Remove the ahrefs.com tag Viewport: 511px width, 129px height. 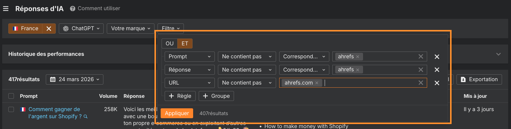point(317,83)
